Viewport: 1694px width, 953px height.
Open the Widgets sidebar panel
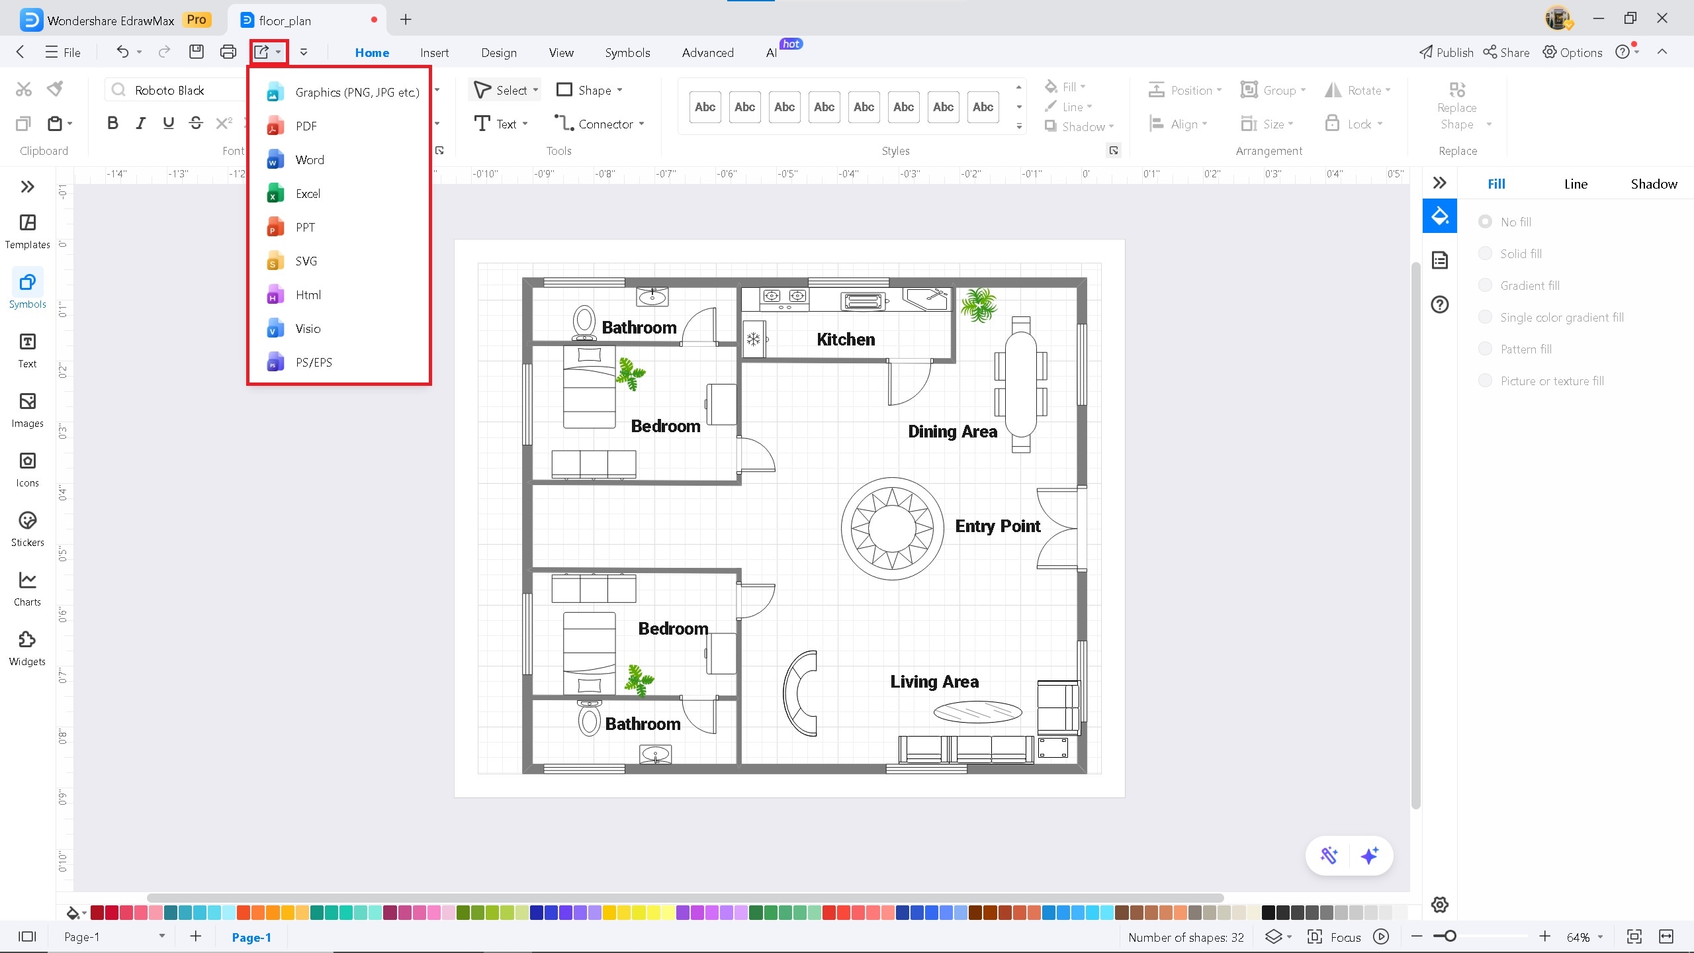pos(28,649)
